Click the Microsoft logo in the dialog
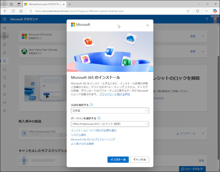 click(81, 24)
